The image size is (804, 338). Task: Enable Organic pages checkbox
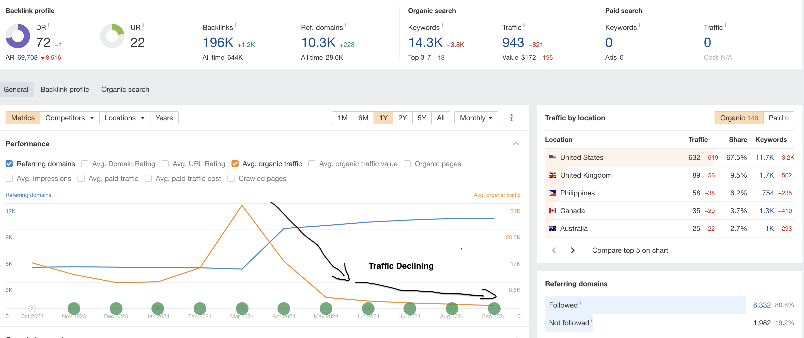(x=407, y=164)
